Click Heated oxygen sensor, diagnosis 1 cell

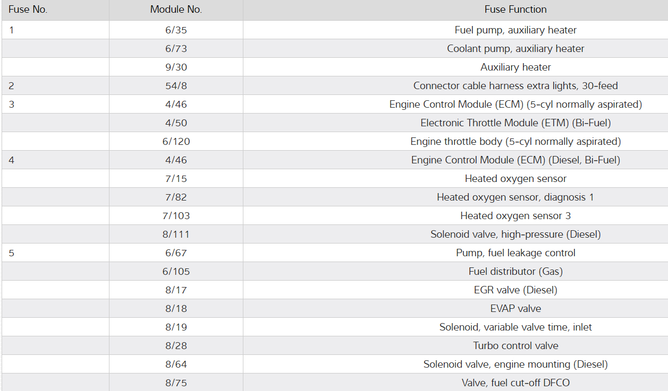pos(515,197)
